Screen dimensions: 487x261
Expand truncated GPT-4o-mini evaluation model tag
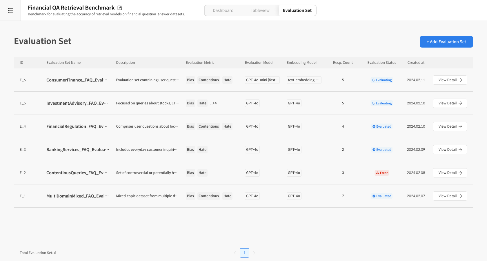pos(262,80)
